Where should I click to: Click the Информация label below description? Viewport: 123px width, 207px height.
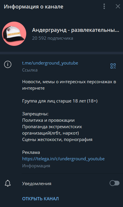click(36, 166)
